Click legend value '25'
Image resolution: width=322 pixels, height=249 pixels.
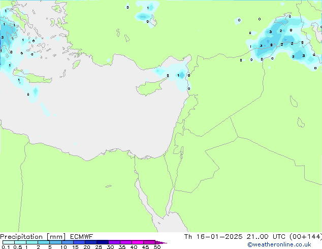[x=99, y=247]
